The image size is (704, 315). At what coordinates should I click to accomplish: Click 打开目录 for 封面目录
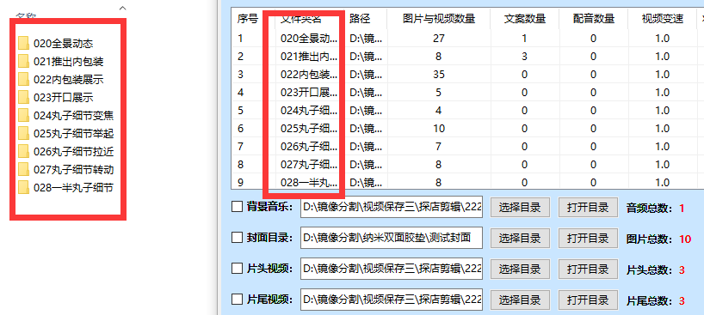tap(588, 238)
